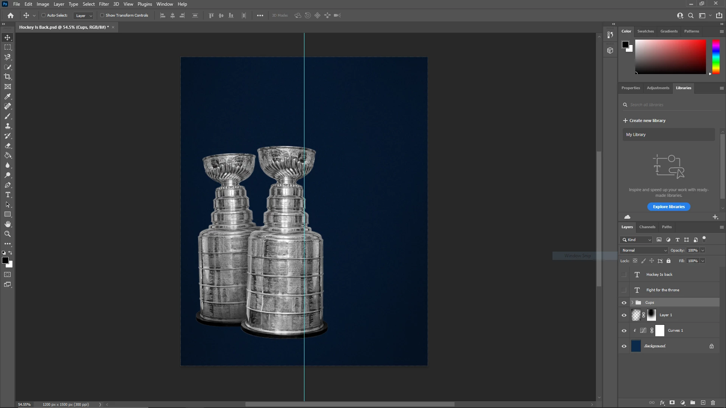Open the blend mode Normal dropdown
Viewport: 726px width, 408px height.
point(644,250)
